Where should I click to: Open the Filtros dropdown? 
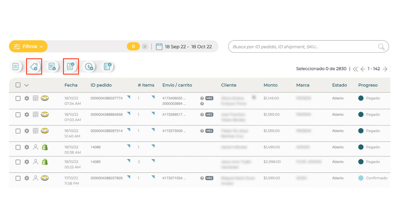[28, 46]
